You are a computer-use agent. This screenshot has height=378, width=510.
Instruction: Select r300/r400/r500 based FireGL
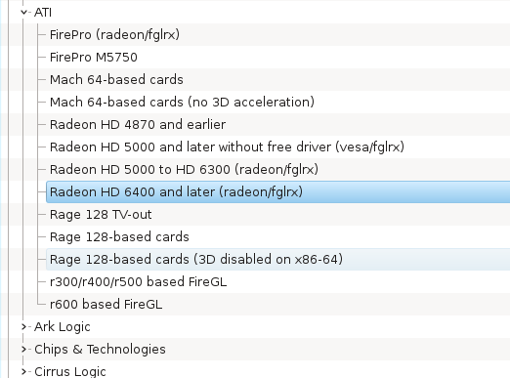coord(138,282)
